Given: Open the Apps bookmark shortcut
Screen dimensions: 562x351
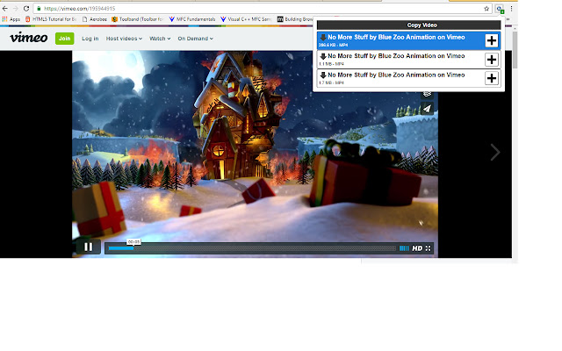Looking at the screenshot, I should tap(11, 18).
